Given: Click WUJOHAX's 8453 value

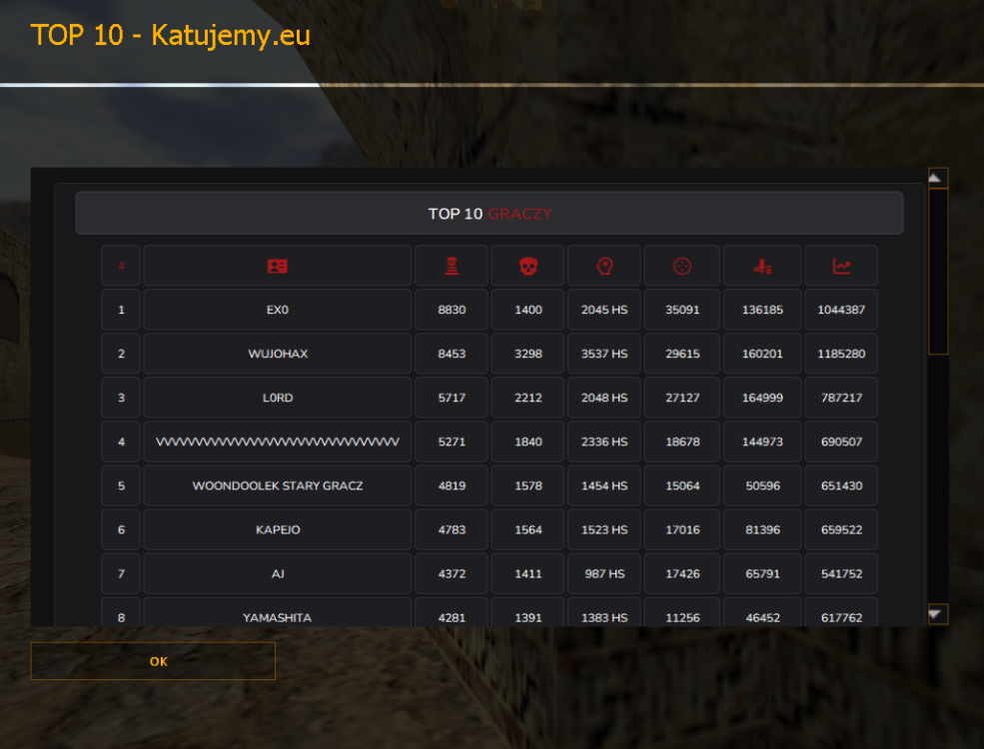Looking at the screenshot, I should 452,354.
